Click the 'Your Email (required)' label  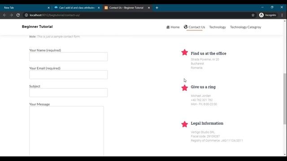[45, 68]
